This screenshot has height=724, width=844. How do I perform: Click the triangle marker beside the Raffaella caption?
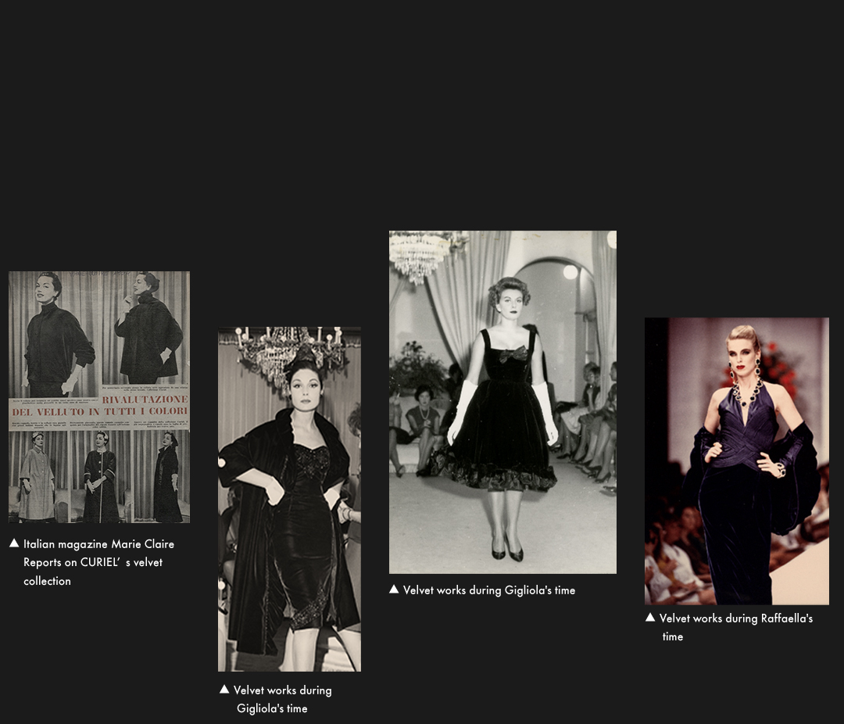tap(650, 618)
